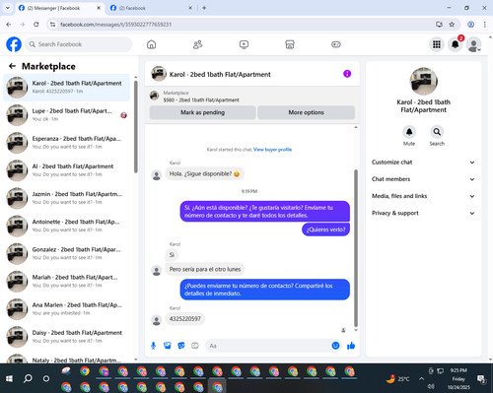This screenshot has height=393, width=493.
Task: Choose a sticker icon
Action: pos(181,346)
